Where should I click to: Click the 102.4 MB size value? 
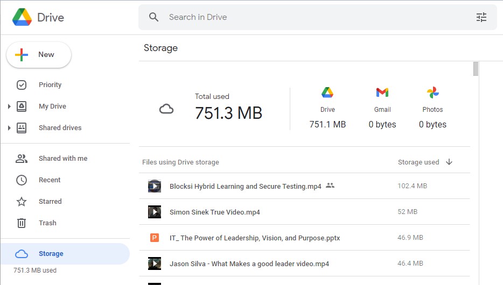[412, 186]
